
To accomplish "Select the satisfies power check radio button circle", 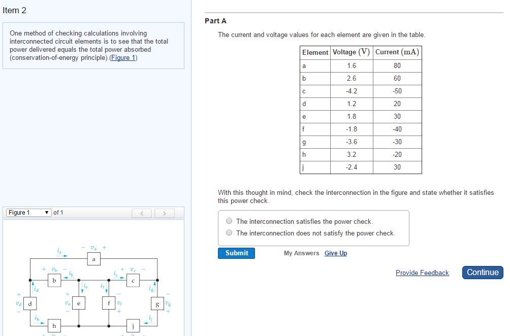I will [x=229, y=221].
